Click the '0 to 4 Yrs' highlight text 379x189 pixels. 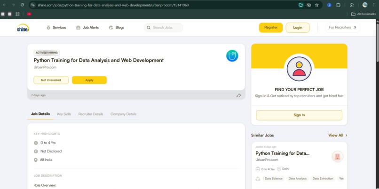48,143
